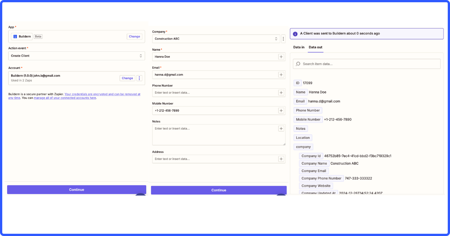Click the Company Updated At label
Image resolution: width=450 pixels, height=236 pixels.
pyautogui.click(x=319, y=193)
